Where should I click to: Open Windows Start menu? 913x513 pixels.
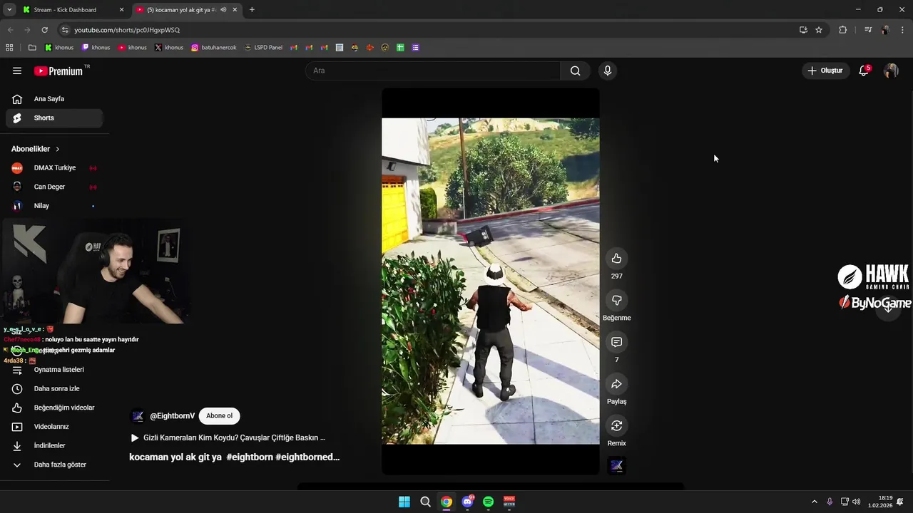point(404,502)
